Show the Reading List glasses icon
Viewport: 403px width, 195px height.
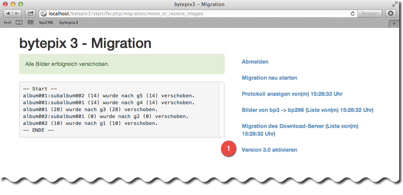[x=8, y=23]
